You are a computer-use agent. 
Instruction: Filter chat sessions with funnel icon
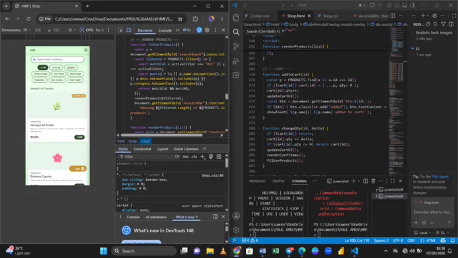click(x=443, y=24)
